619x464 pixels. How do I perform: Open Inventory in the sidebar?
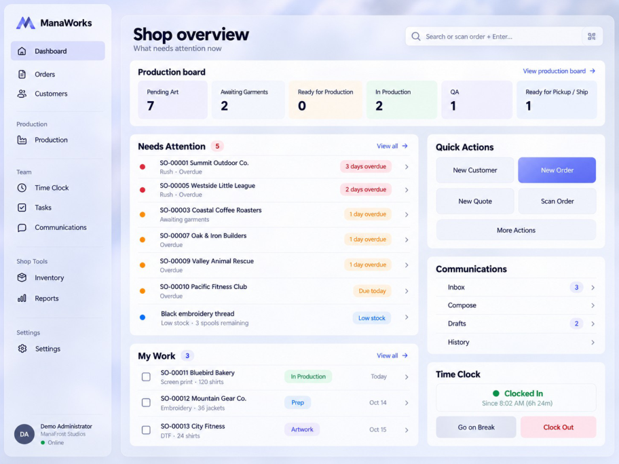[x=58, y=277]
